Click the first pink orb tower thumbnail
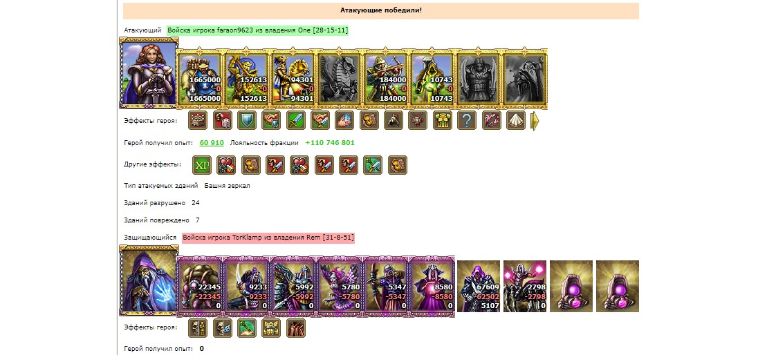This screenshot has width=758, height=355. (x=571, y=286)
